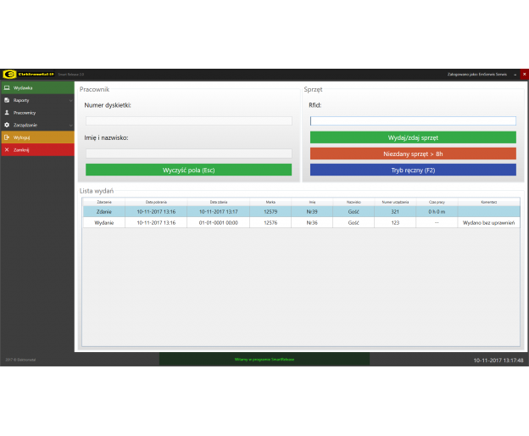The image size is (529, 436).
Task: Click the Numer dyskietki input field
Action: pos(188,121)
